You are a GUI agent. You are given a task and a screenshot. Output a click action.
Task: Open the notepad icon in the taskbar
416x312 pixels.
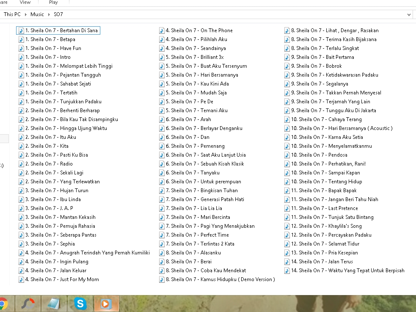[54, 303]
